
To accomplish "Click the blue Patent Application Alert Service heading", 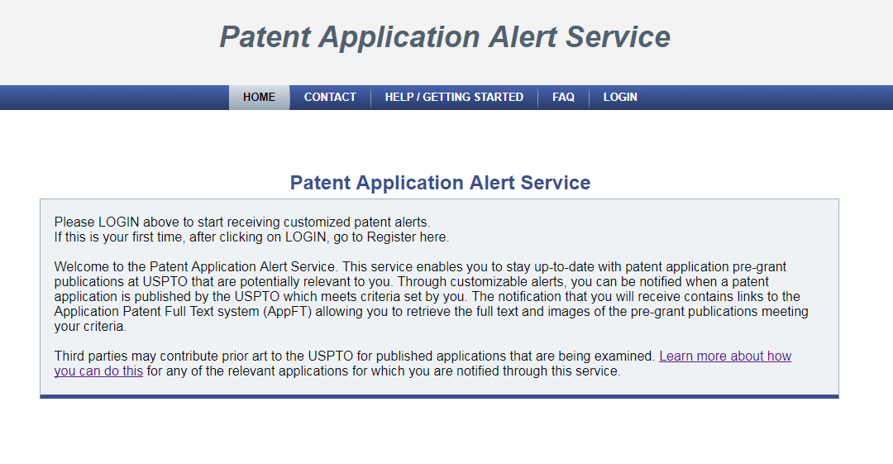I will (440, 183).
